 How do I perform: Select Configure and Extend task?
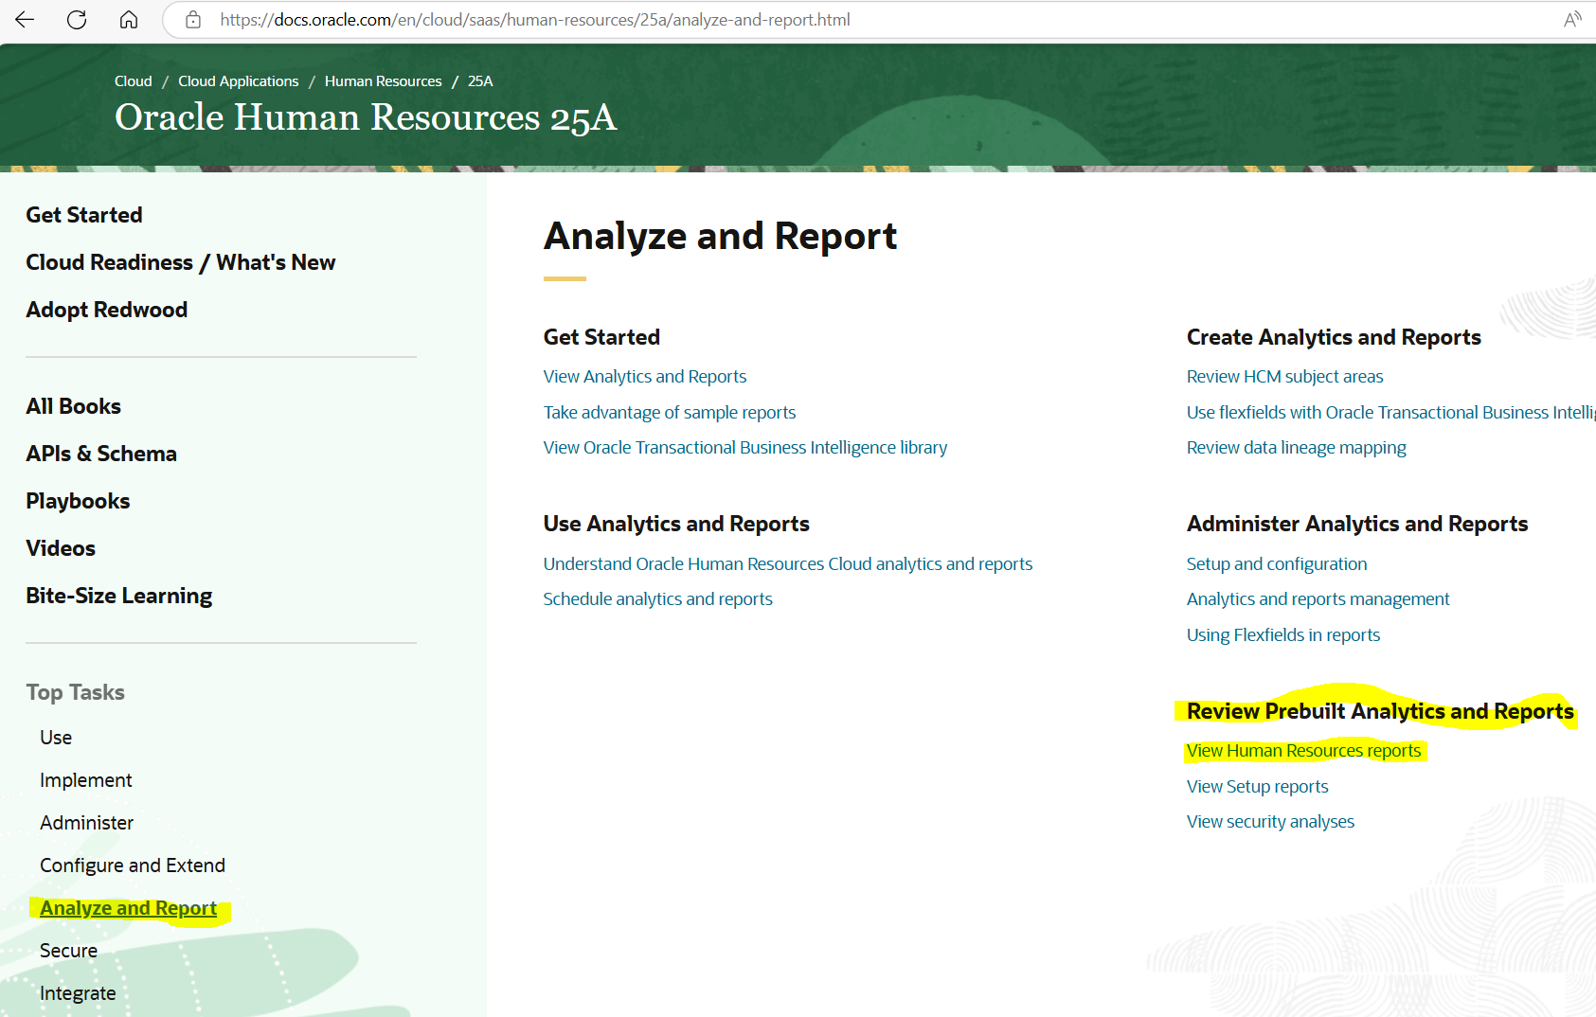[133, 865]
